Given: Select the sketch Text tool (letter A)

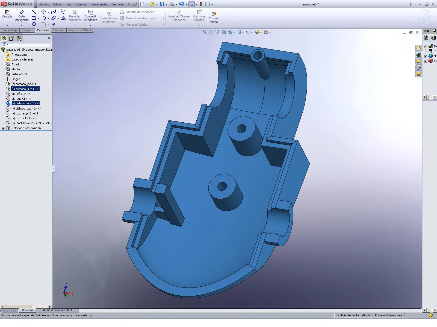Looking at the screenshot, I should pos(63,18).
